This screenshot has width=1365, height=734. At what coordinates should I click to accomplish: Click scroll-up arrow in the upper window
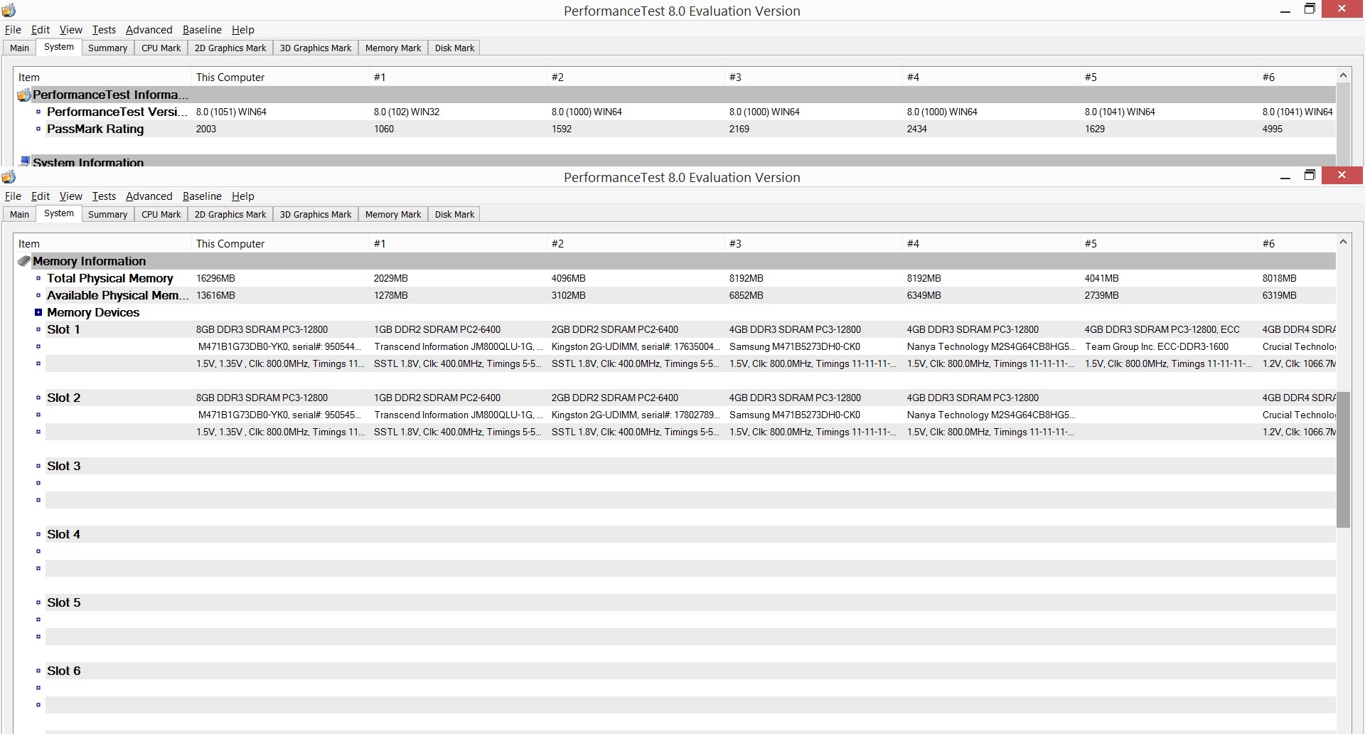click(x=1343, y=75)
